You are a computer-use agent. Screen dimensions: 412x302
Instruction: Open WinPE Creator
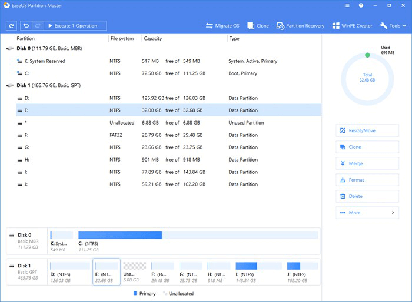(x=353, y=26)
